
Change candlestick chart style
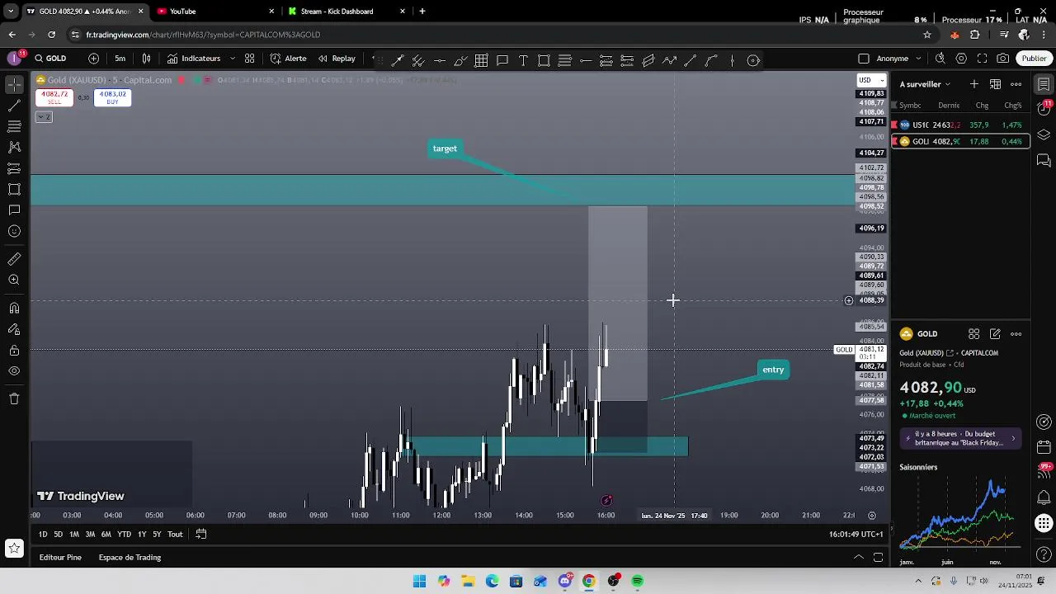click(x=147, y=59)
